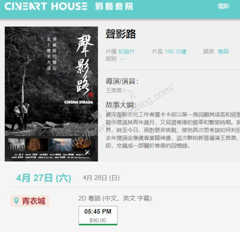Click the Cinema Strada title on poster

(x=78, y=102)
